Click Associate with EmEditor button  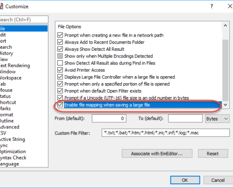pos(157,153)
